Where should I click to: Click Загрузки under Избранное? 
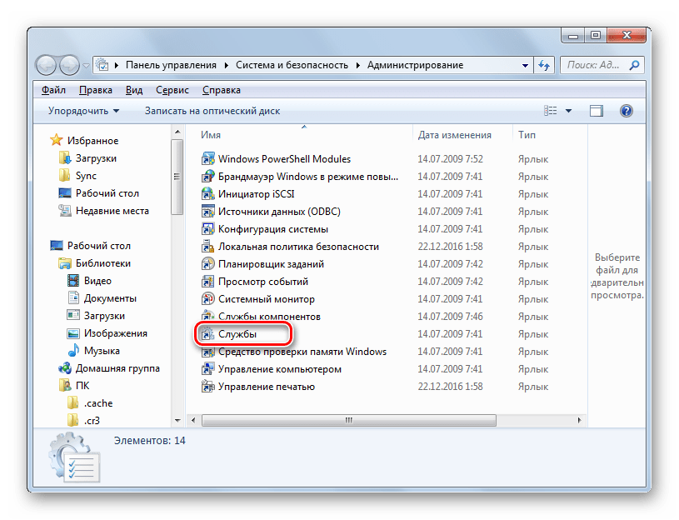pos(96,158)
